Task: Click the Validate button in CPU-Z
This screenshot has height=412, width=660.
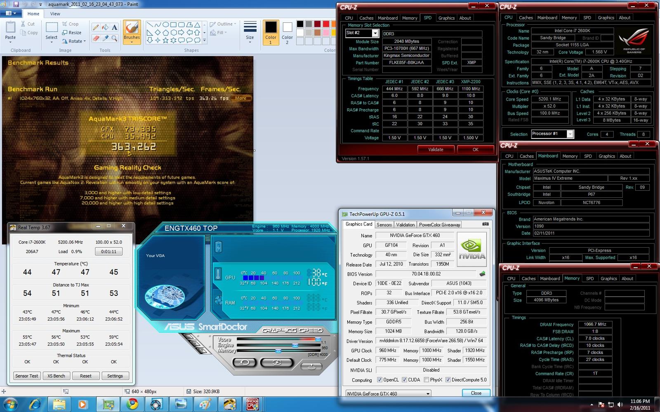Action: (x=436, y=150)
